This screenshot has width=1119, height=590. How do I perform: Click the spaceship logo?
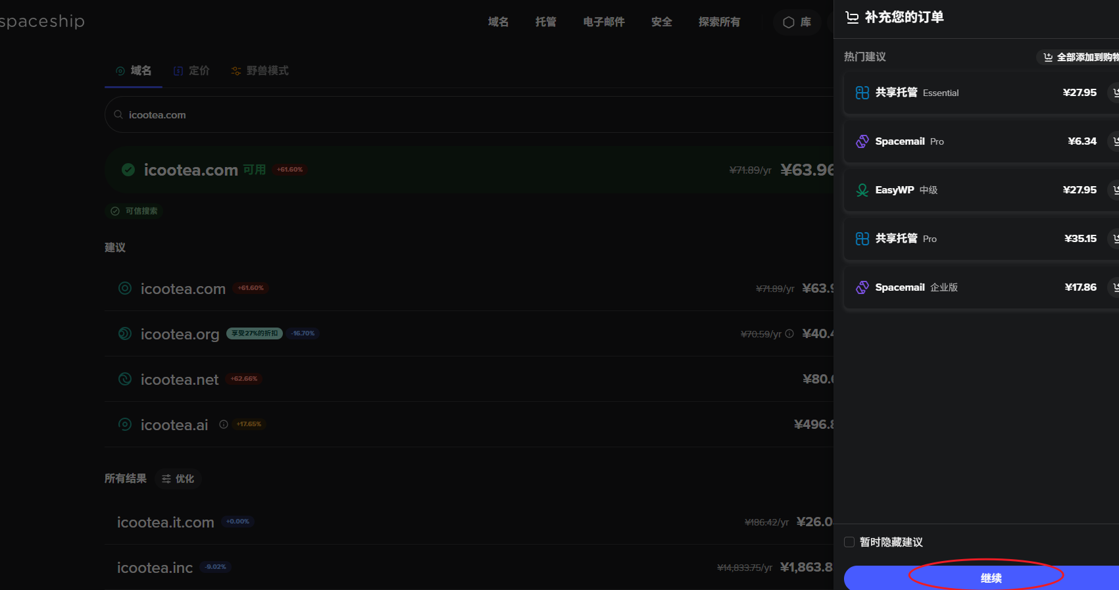(x=42, y=21)
